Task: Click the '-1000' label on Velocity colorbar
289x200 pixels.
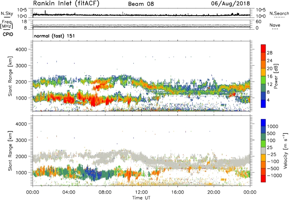Action: point(275,175)
